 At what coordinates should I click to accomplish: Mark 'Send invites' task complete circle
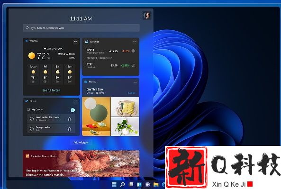click(x=32, y=118)
